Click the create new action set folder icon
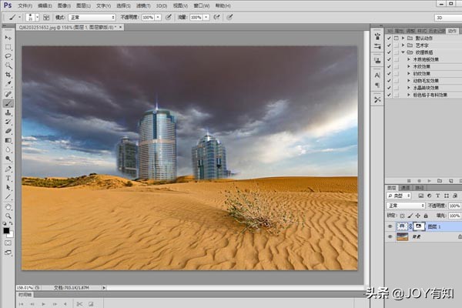The height and width of the screenshot is (308, 462). tap(440, 181)
